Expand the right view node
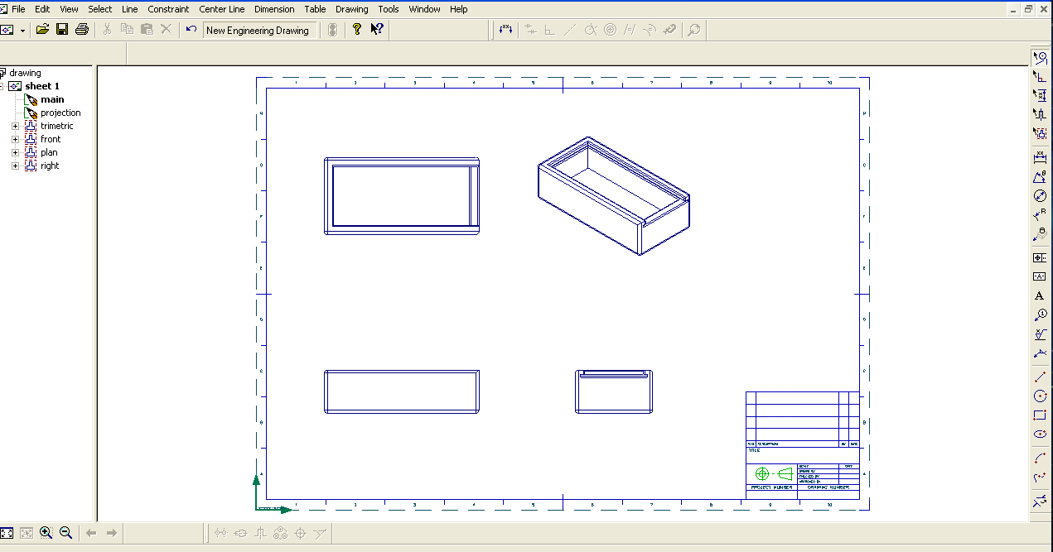This screenshot has height=552, width=1053. point(15,166)
